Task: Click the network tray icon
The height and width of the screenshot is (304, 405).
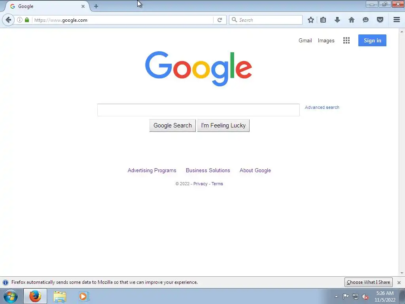Action: [x=356, y=296]
